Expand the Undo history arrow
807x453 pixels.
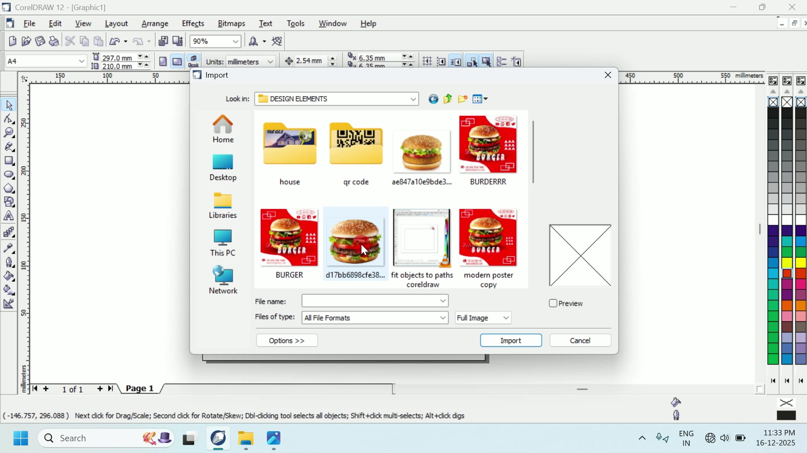tap(126, 42)
